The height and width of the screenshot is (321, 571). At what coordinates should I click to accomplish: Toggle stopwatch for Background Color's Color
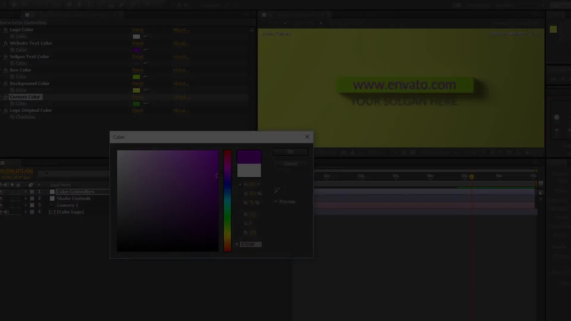[12, 90]
